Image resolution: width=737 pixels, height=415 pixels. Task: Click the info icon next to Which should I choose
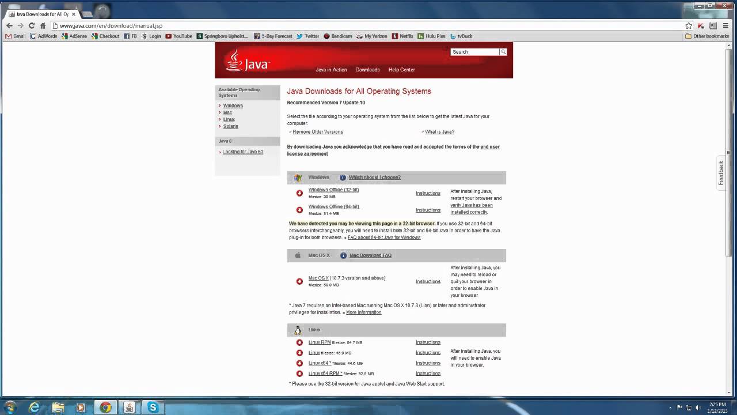tap(343, 178)
